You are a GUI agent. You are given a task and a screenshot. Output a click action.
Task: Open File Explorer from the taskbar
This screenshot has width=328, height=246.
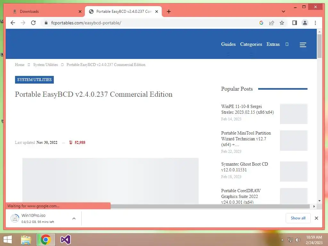click(x=26, y=240)
